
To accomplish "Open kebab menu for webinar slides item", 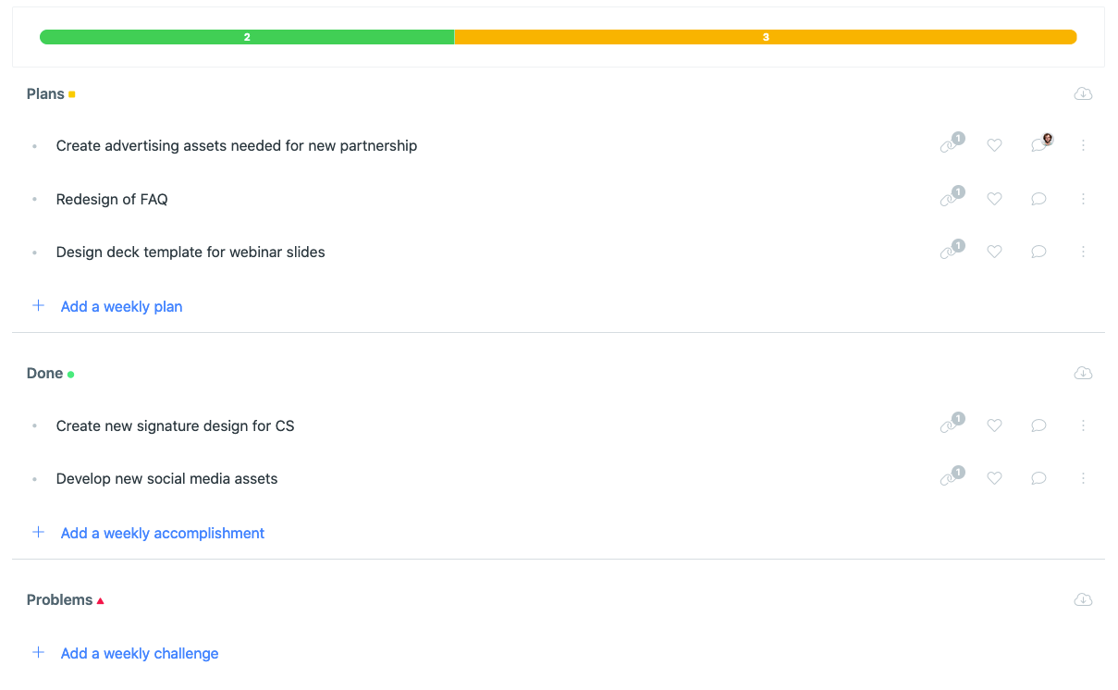I will point(1083,252).
